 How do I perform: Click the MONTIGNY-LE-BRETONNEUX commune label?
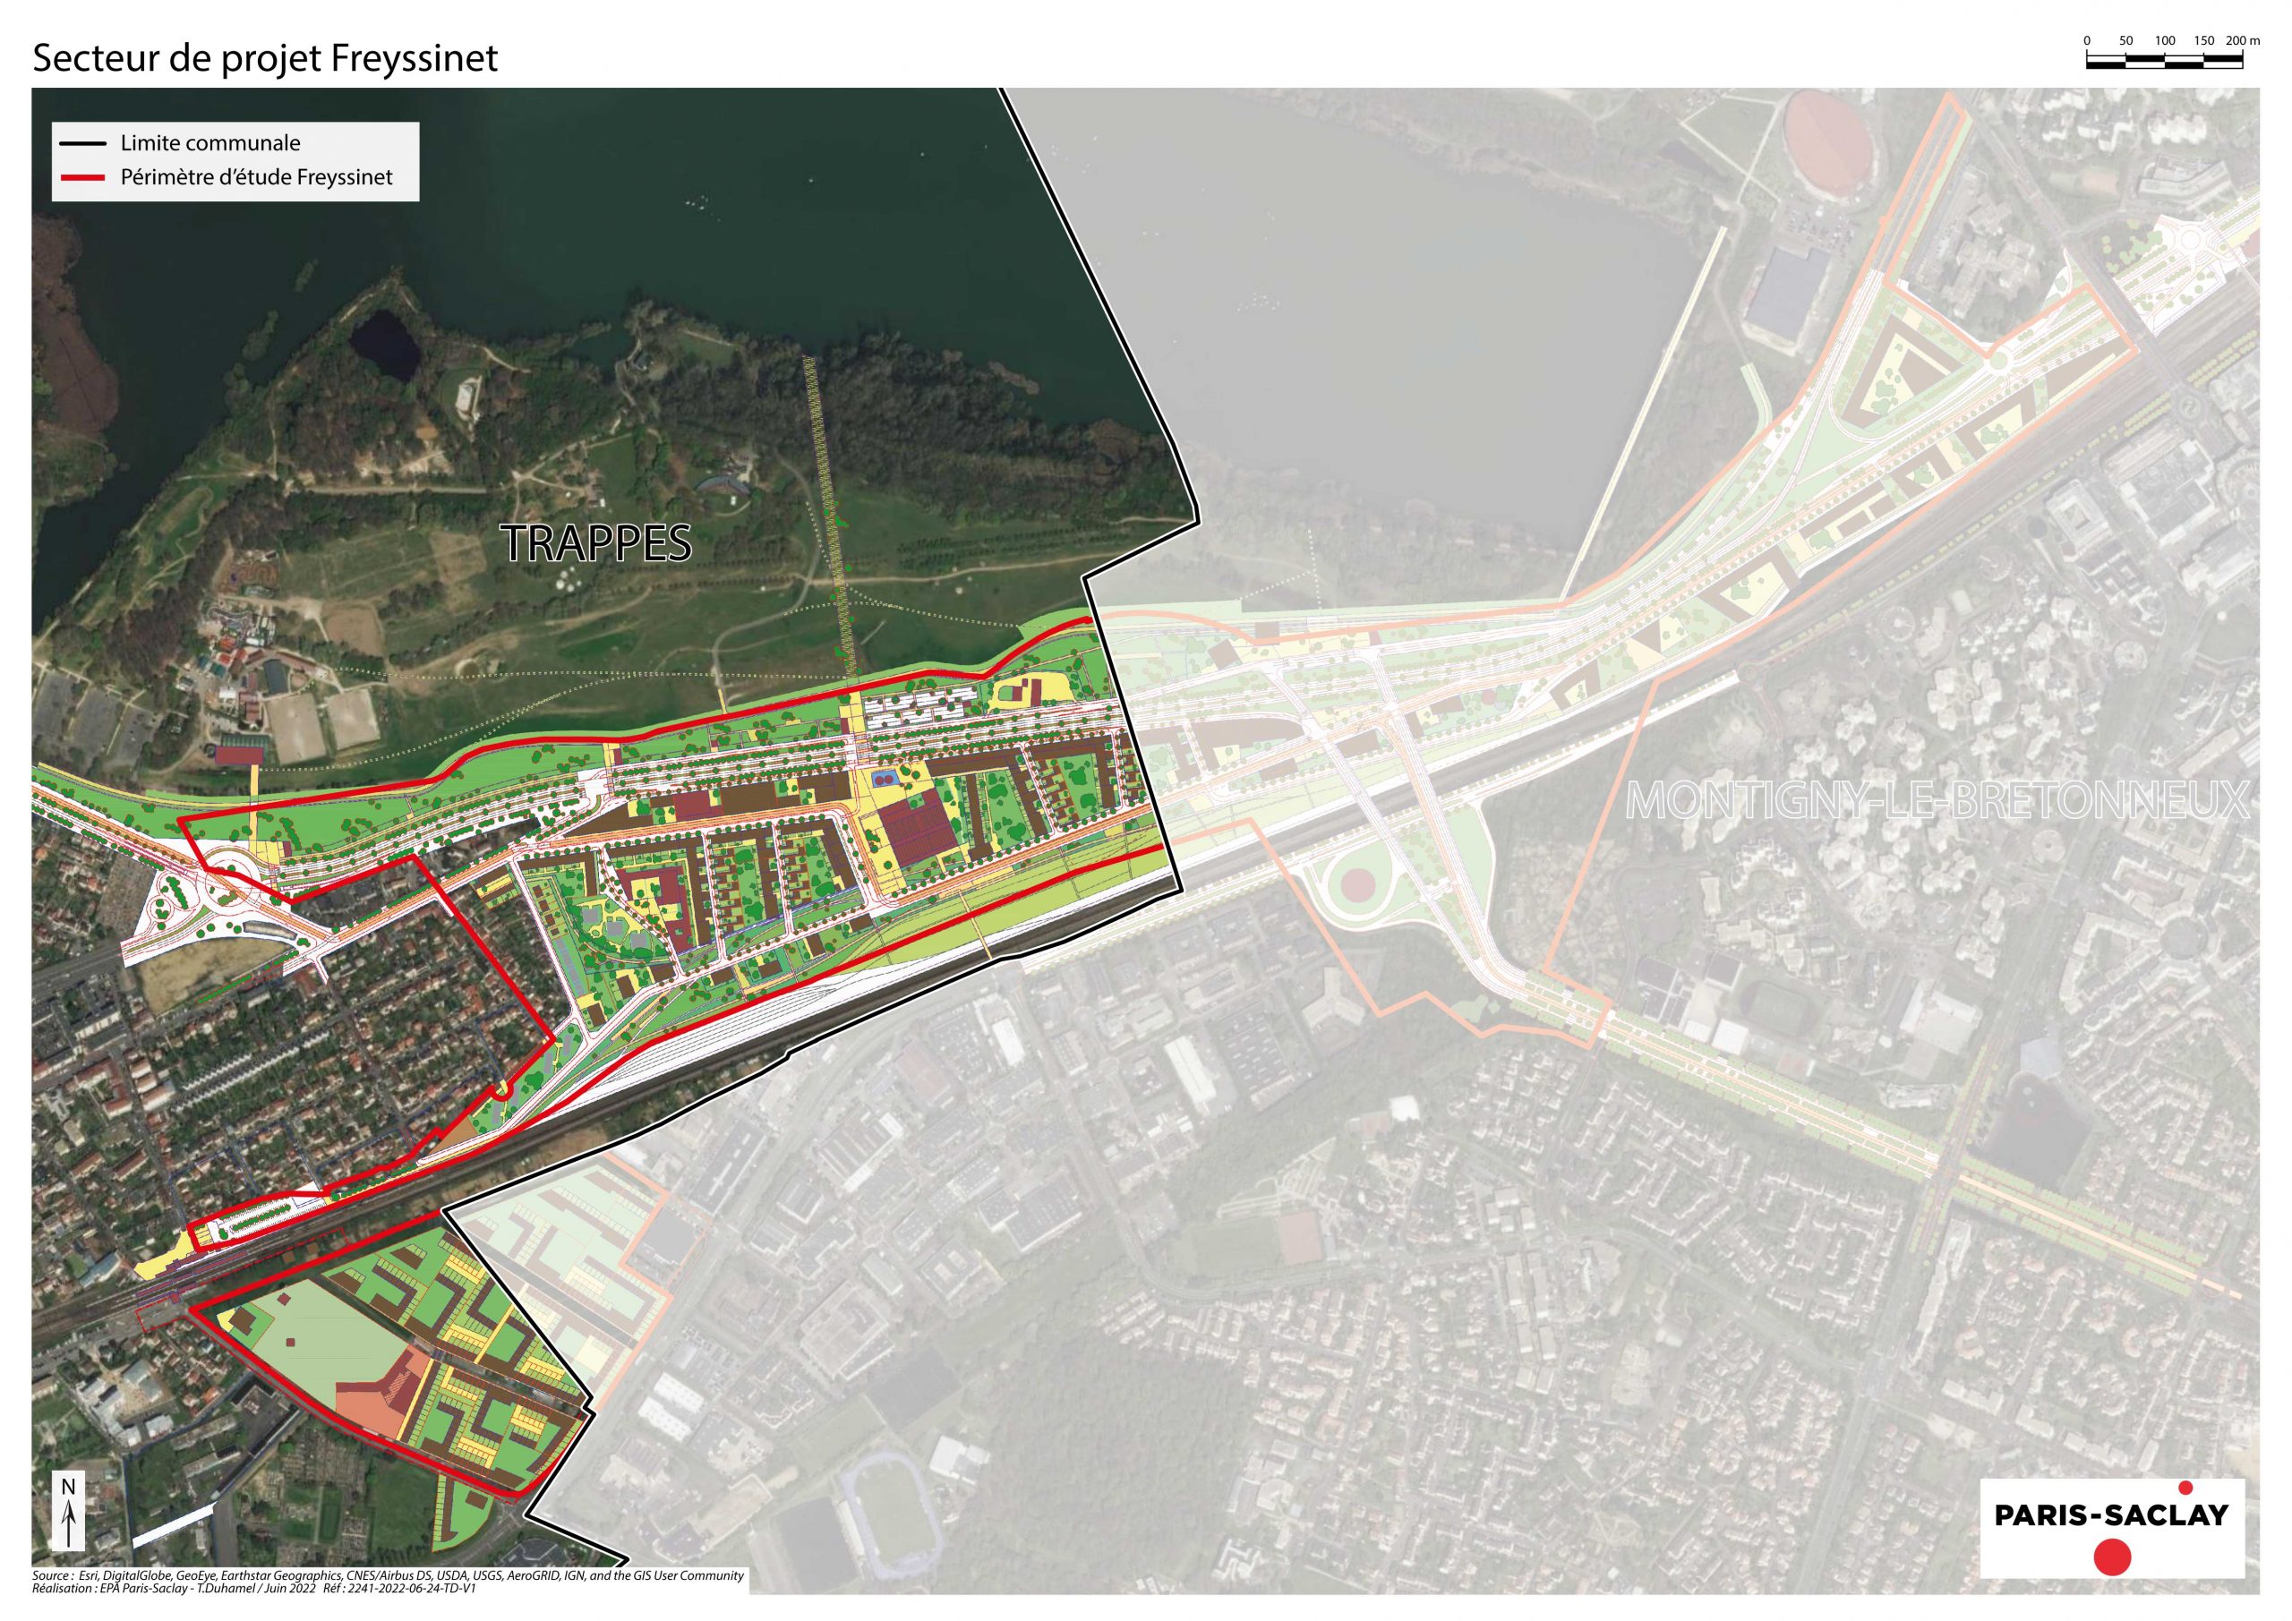tap(1937, 800)
